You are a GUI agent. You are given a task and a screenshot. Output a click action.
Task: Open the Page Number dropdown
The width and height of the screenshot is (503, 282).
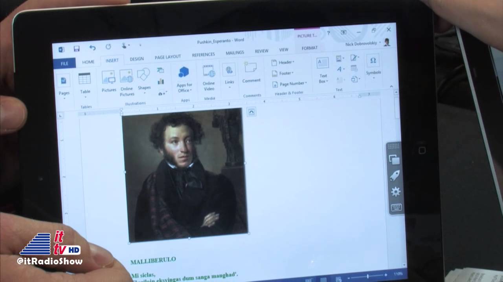(x=290, y=84)
